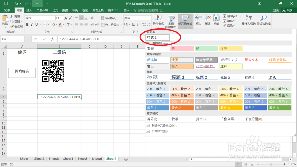
Task: Increase font size with large A icon
Action: tap(66, 18)
